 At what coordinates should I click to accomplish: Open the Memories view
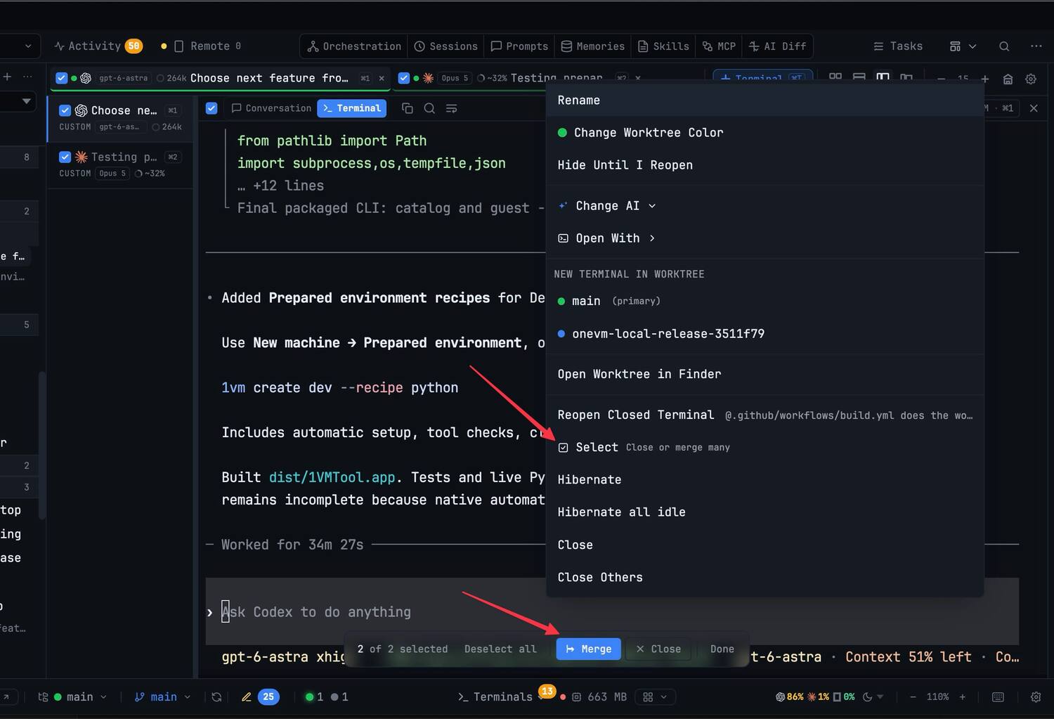[x=593, y=46]
